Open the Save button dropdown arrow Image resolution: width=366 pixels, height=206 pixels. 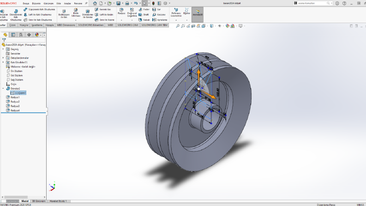coord(123,3)
